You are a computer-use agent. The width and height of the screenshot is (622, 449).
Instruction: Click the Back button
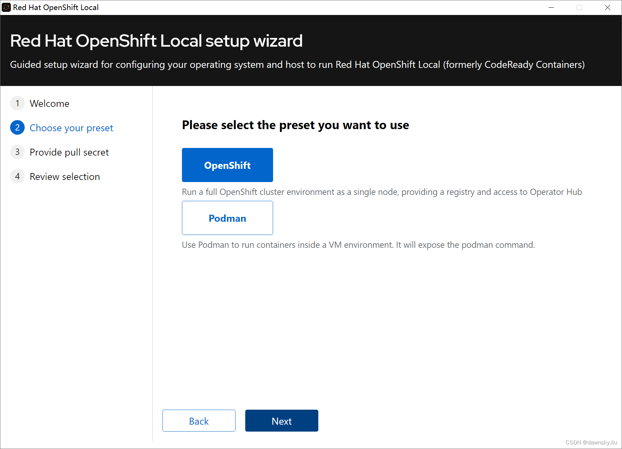pos(199,420)
